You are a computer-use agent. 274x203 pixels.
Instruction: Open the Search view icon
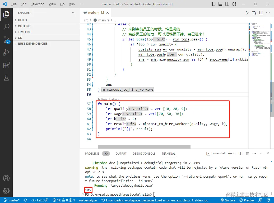pos(6,27)
